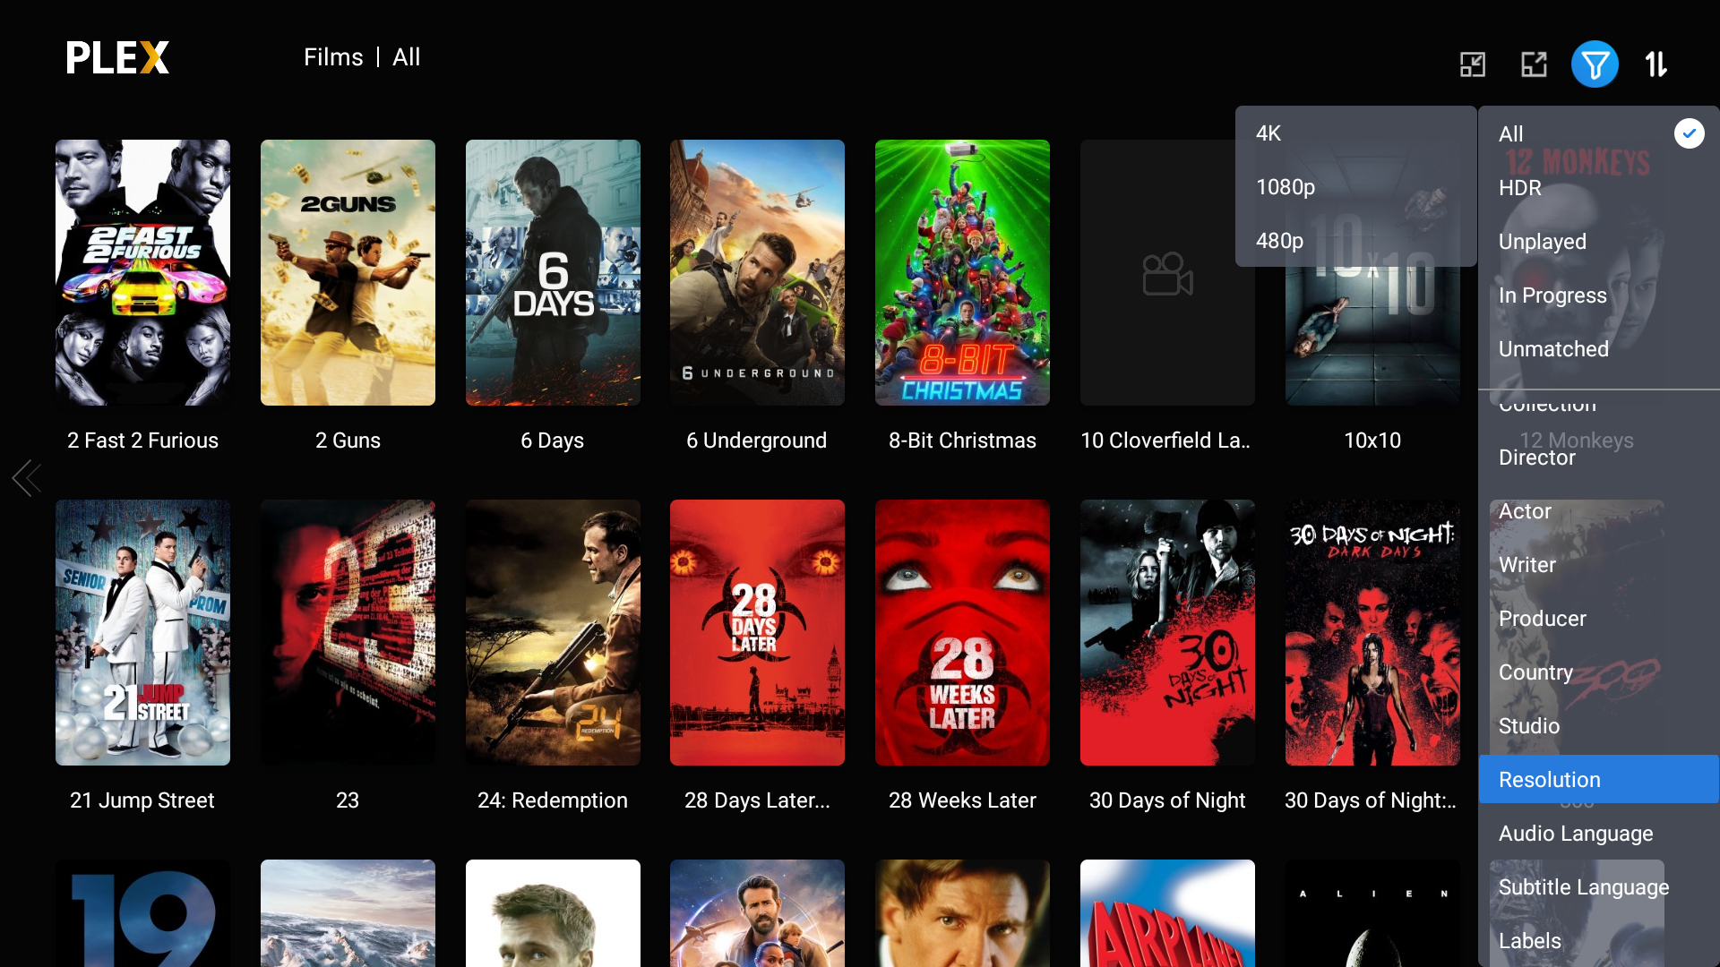Click the '2 Guns' title text

tap(348, 441)
